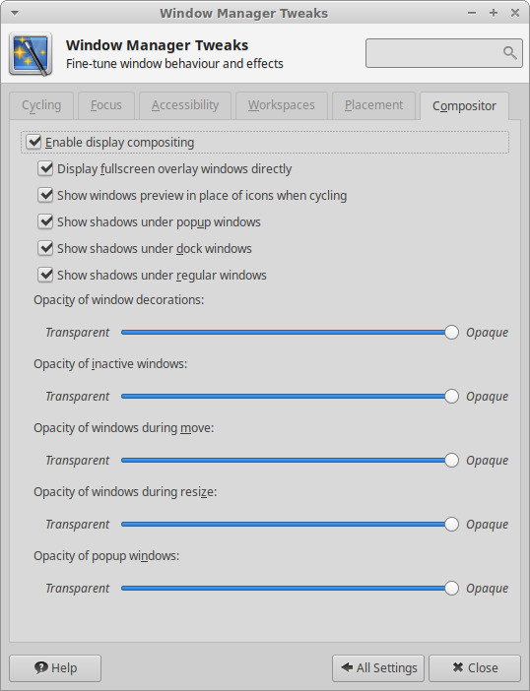This screenshot has width=530, height=691.
Task: Click the All Settings back arrow icon
Action: (x=347, y=667)
